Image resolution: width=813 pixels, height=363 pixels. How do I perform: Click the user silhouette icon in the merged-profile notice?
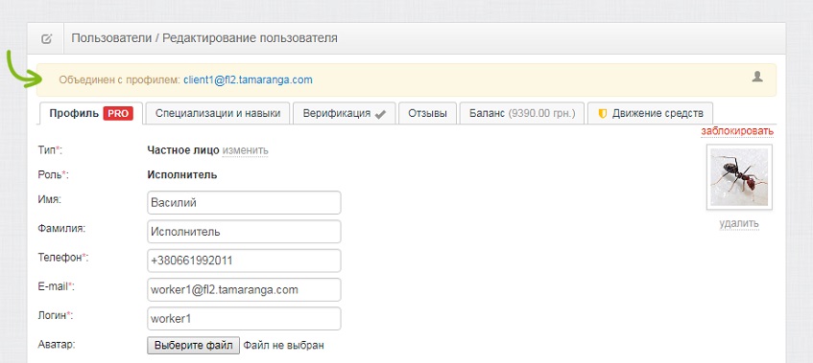click(757, 77)
